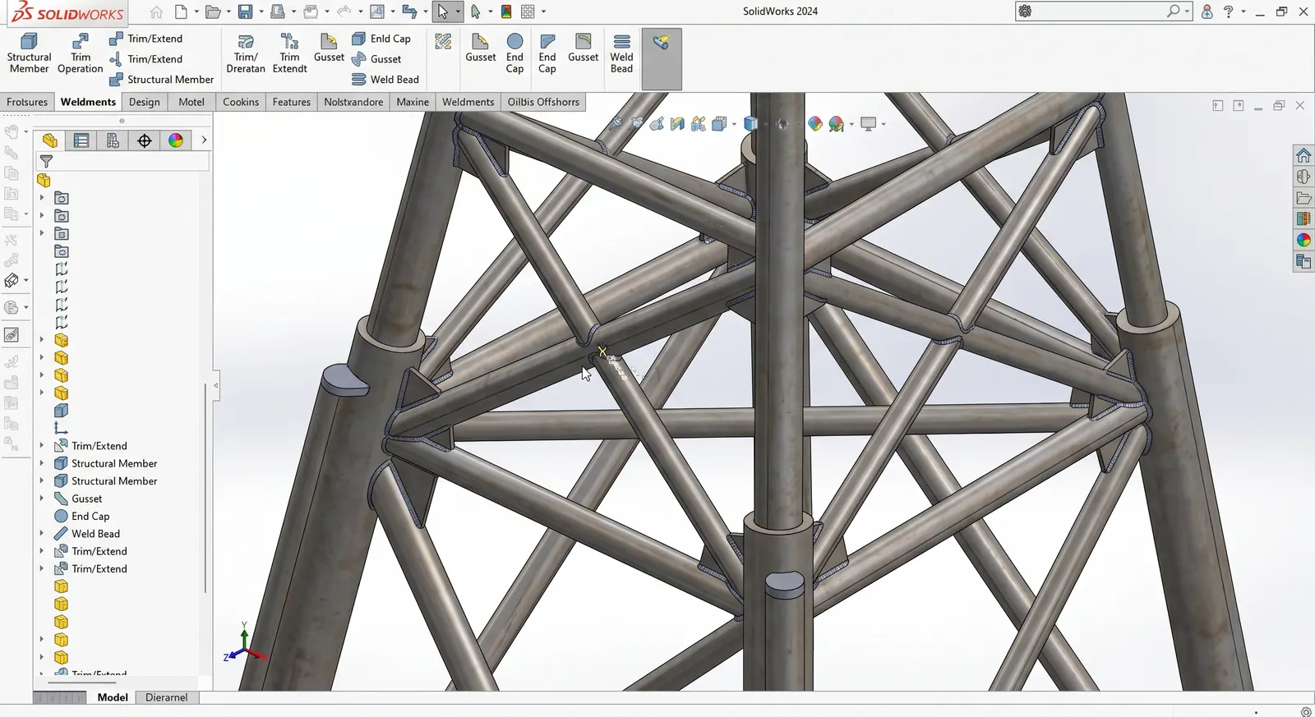Select the Trim Operation tool

[81, 53]
